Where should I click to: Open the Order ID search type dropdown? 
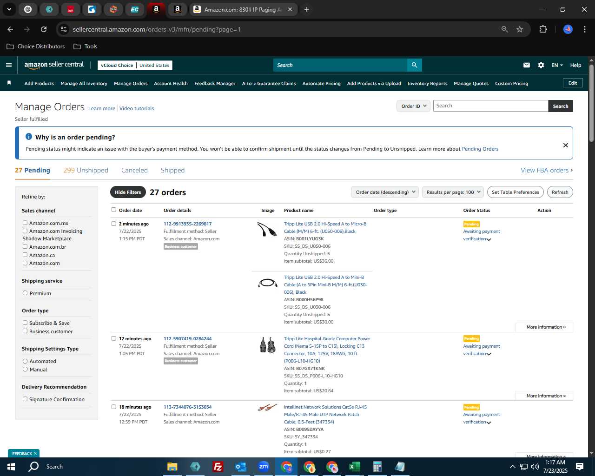(x=413, y=106)
